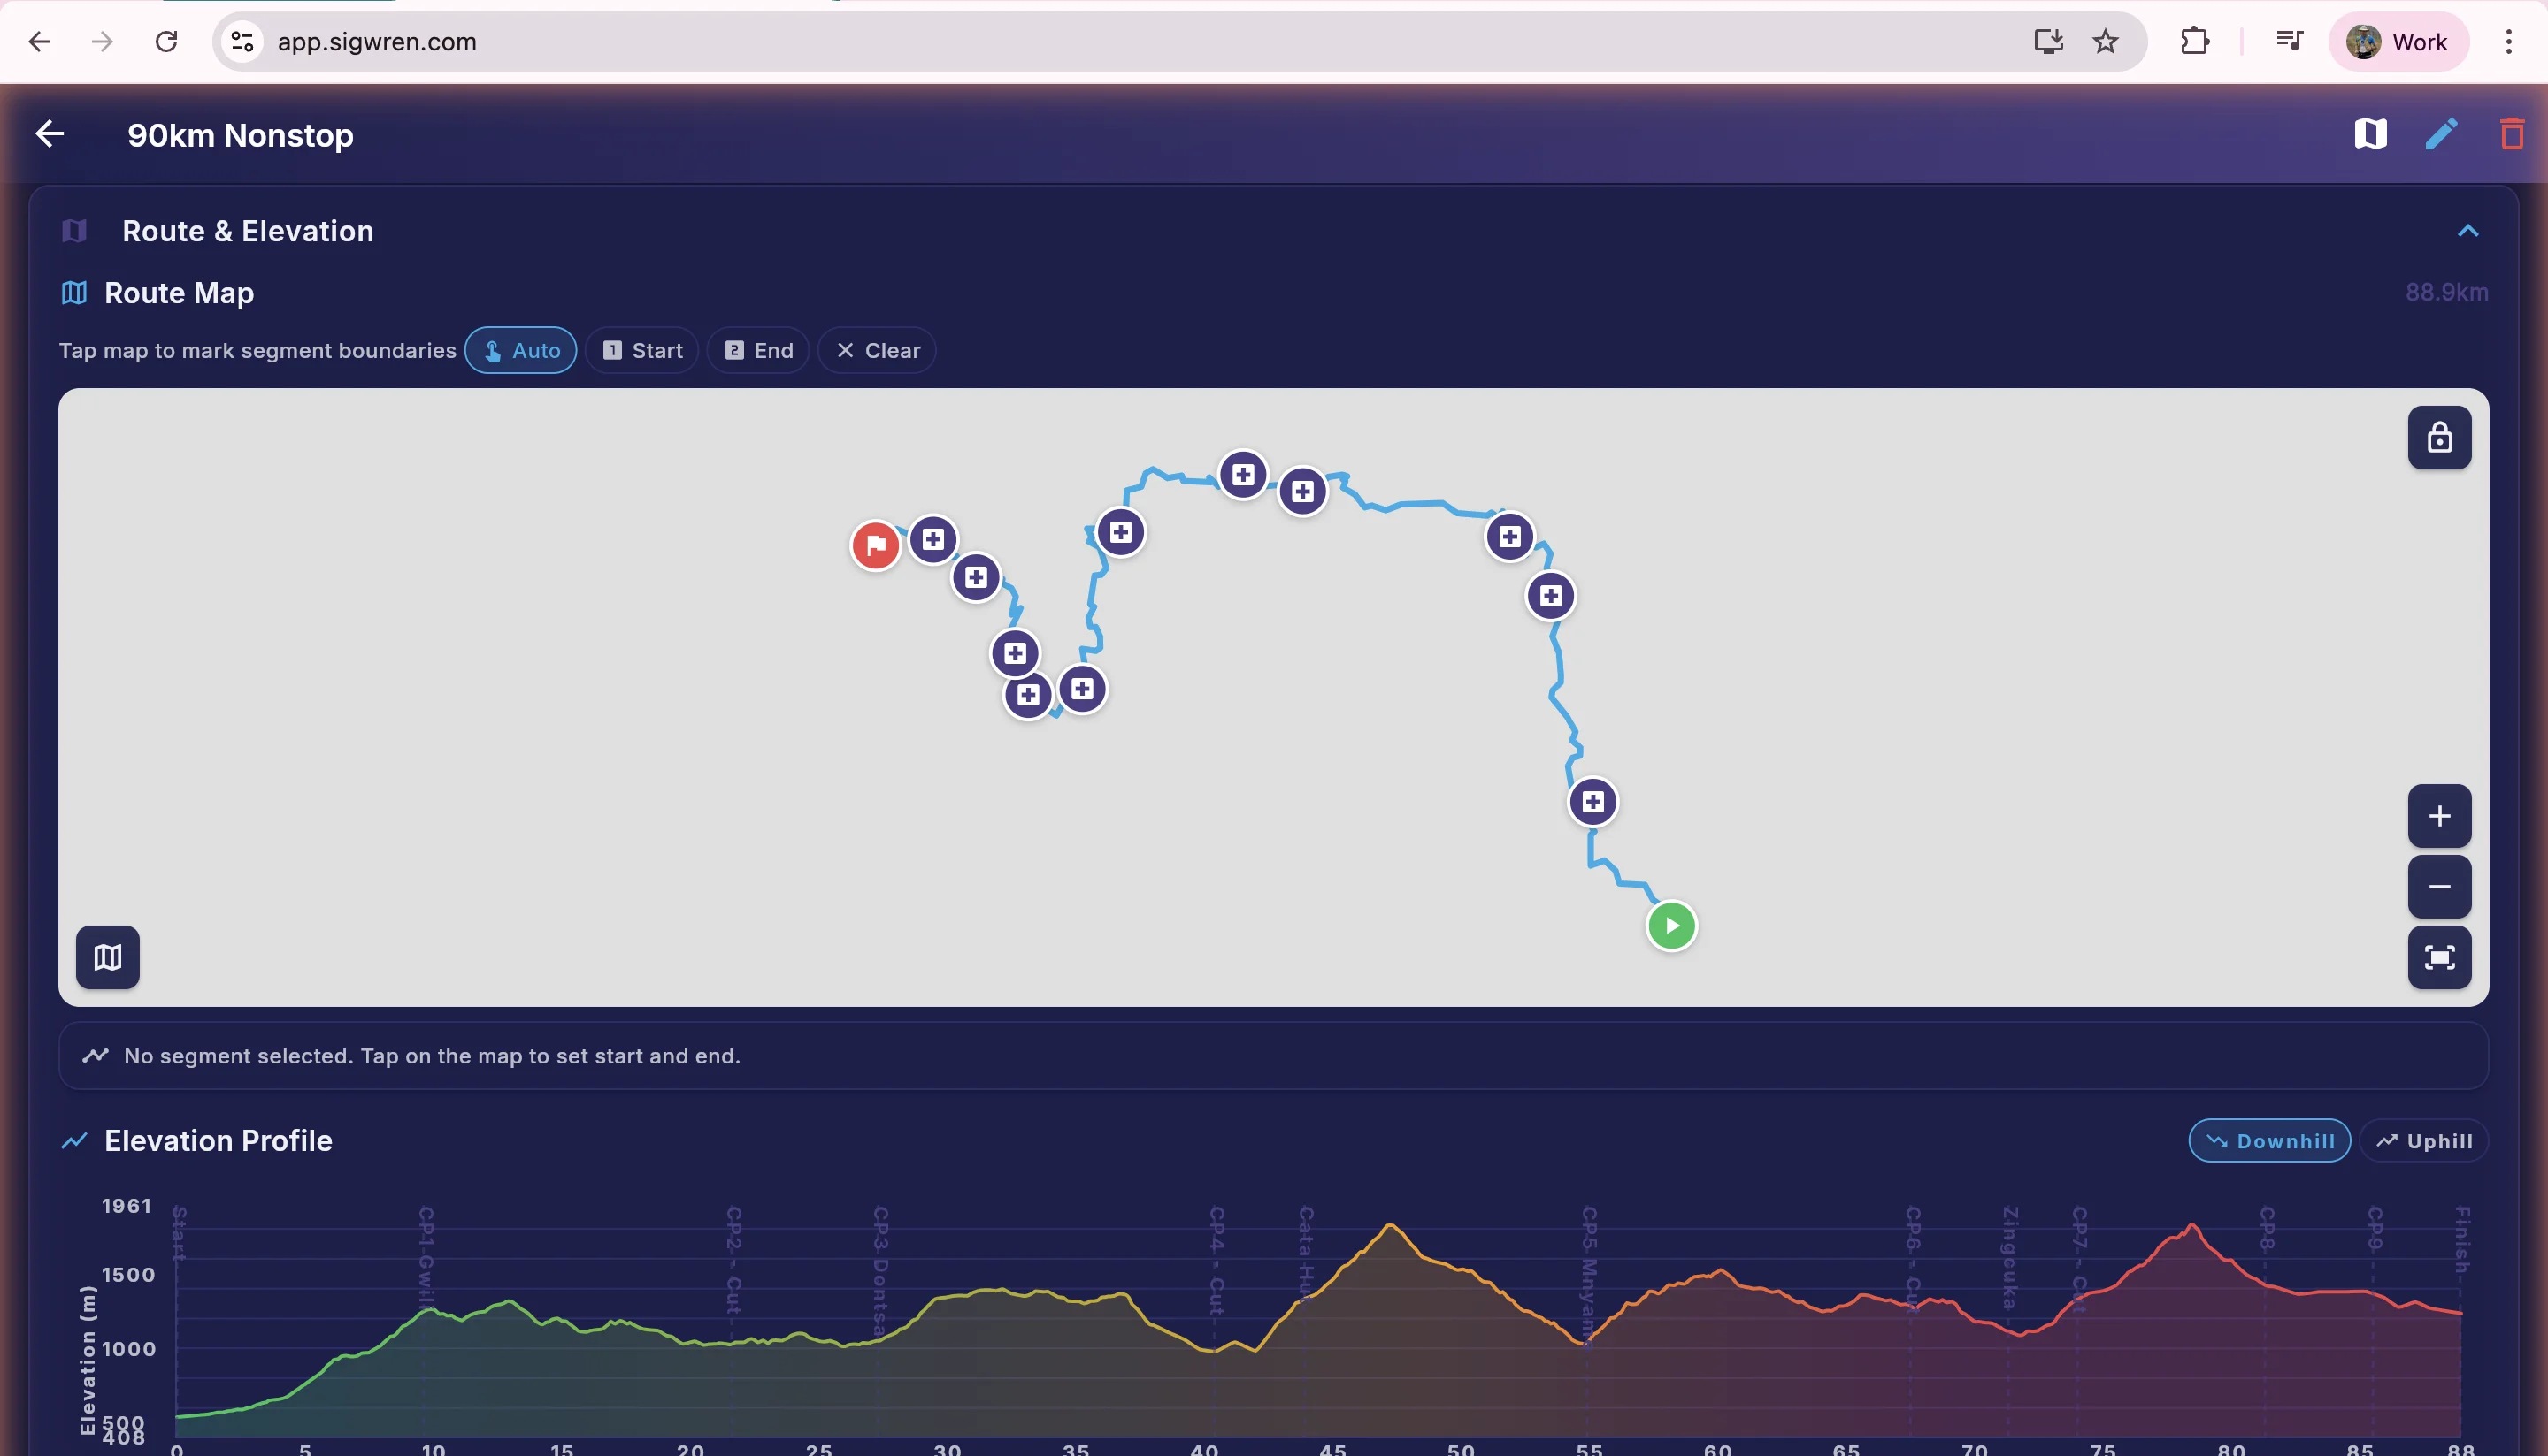Select the red start flag marker
The height and width of the screenshot is (1456, 2548).
[876, 546]
